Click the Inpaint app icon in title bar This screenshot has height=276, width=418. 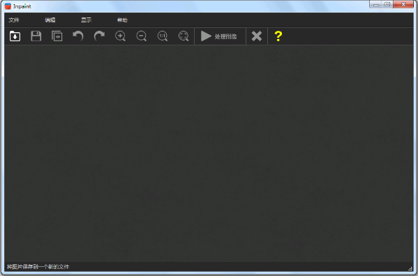[8, 6]
